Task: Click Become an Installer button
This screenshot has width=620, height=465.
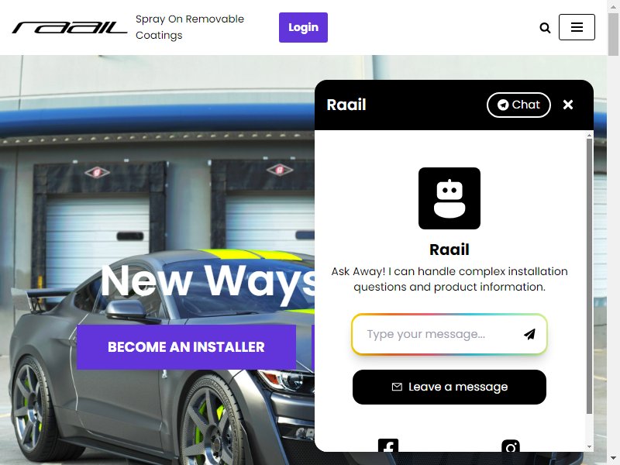Action: click(x=186, y=346)
